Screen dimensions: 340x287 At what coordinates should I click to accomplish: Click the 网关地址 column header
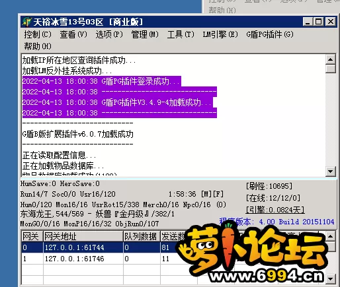(83, 236)
